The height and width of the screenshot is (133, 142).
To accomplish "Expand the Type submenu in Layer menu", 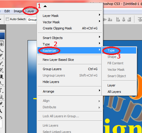I will pos(70,44).
